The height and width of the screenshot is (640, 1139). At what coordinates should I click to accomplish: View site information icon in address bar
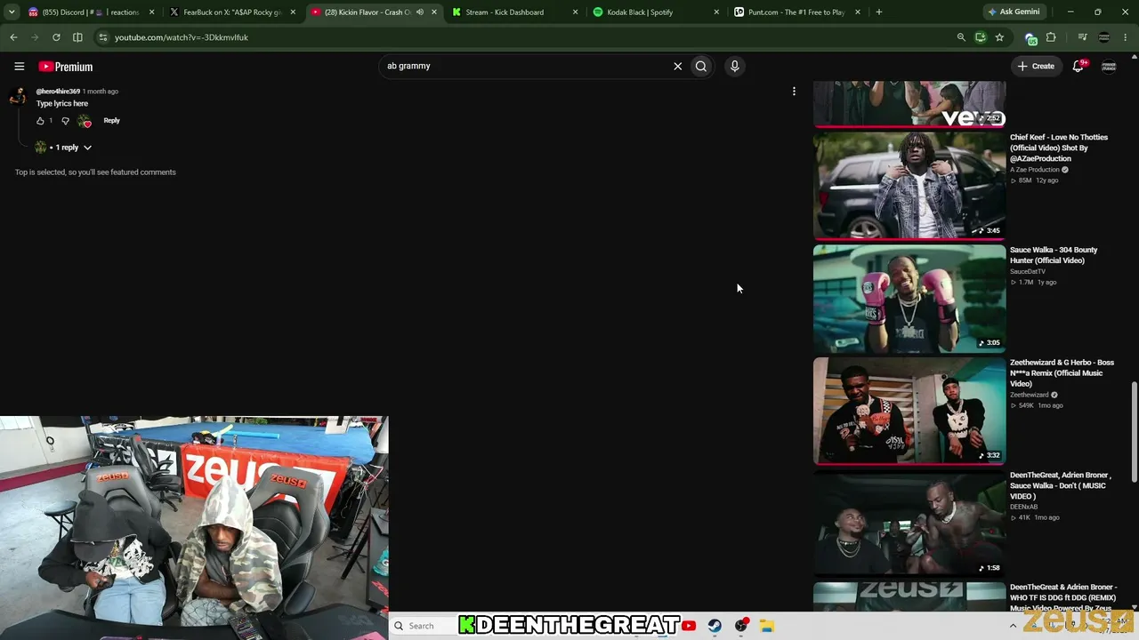pyautogui.click(x=103, y=37)
